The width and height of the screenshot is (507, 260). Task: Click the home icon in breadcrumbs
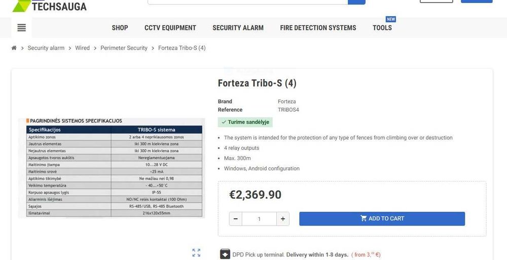coord(14,48)
